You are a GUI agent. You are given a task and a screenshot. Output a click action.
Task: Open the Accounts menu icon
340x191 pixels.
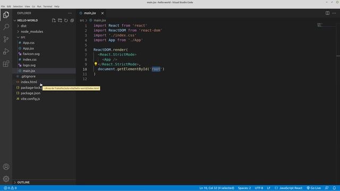click(x=6, y=167)
